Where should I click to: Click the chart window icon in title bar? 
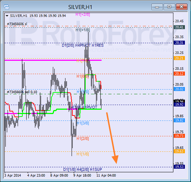pos(6,7)
